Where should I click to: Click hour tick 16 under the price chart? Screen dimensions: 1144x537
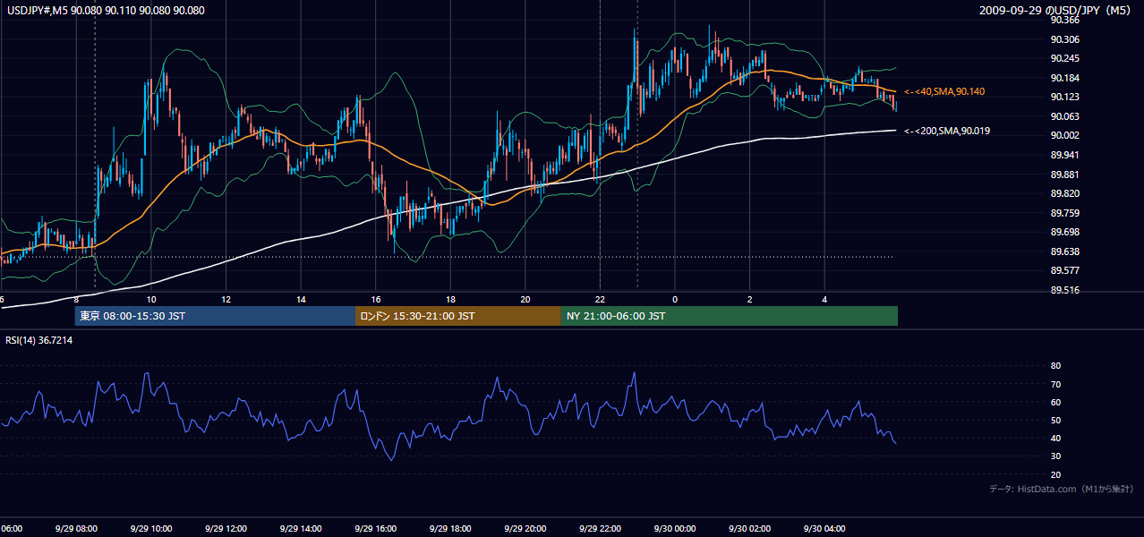[376, 299]
